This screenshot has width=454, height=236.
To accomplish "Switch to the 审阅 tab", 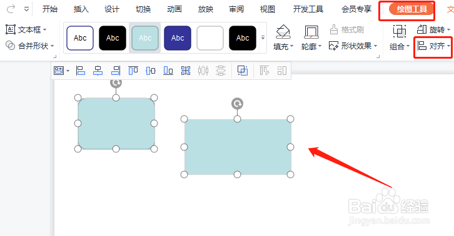I will coord(236,9).
